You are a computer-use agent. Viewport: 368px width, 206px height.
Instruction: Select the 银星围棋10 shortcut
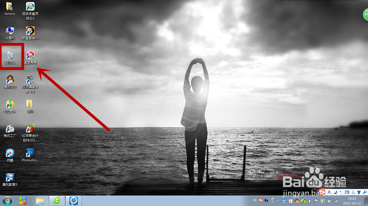(x=30, y=33)
